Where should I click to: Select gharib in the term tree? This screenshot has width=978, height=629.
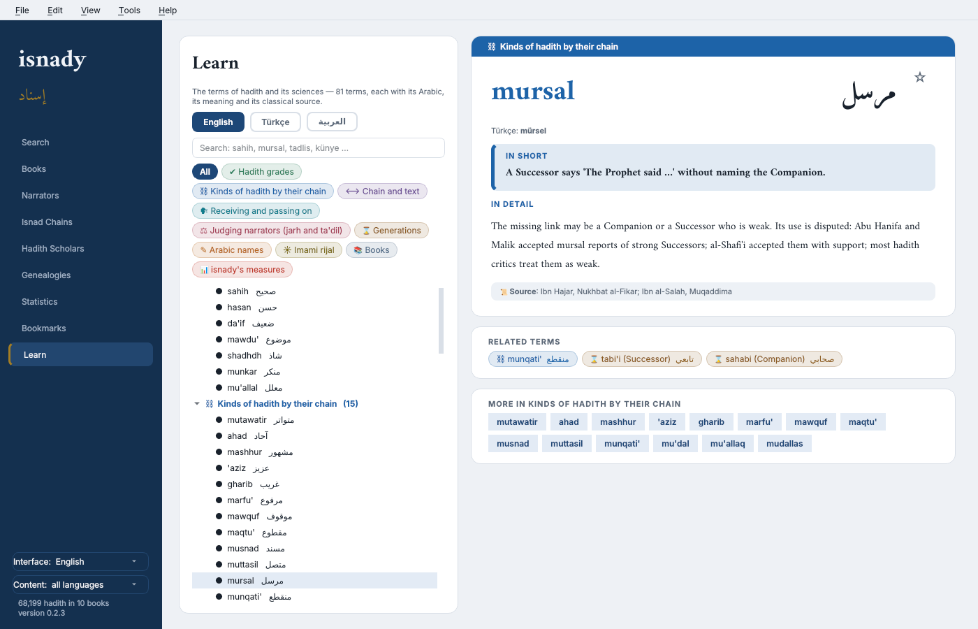click(314, 484)
